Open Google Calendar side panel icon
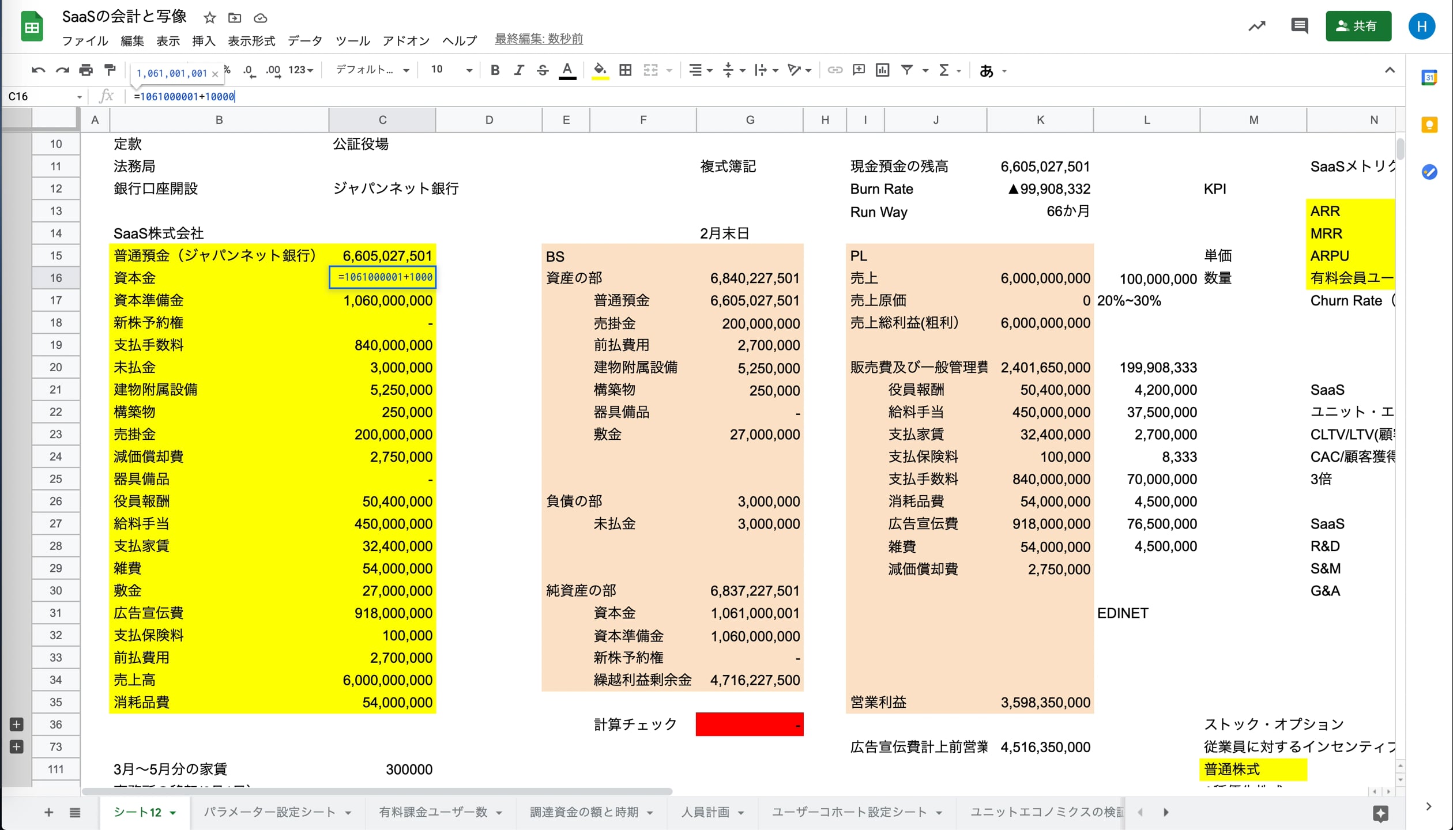1453x830 pixels. [1429, 78]
